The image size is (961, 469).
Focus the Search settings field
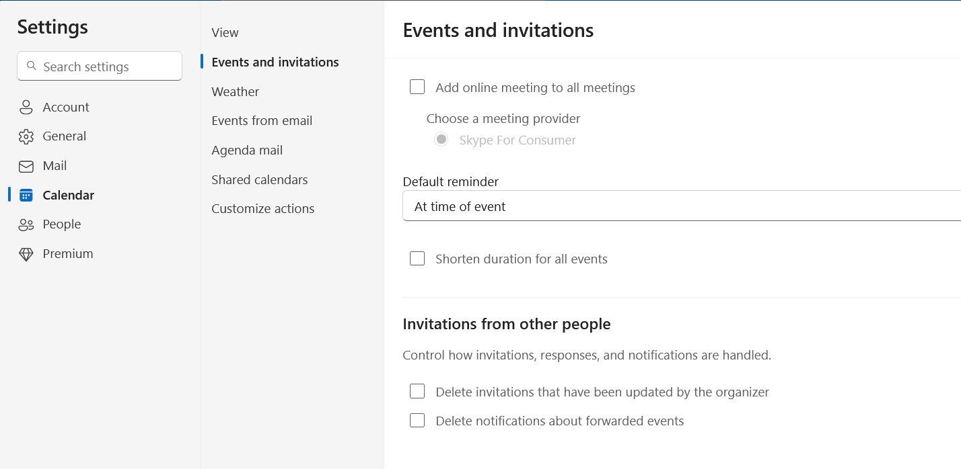point(100,67)
